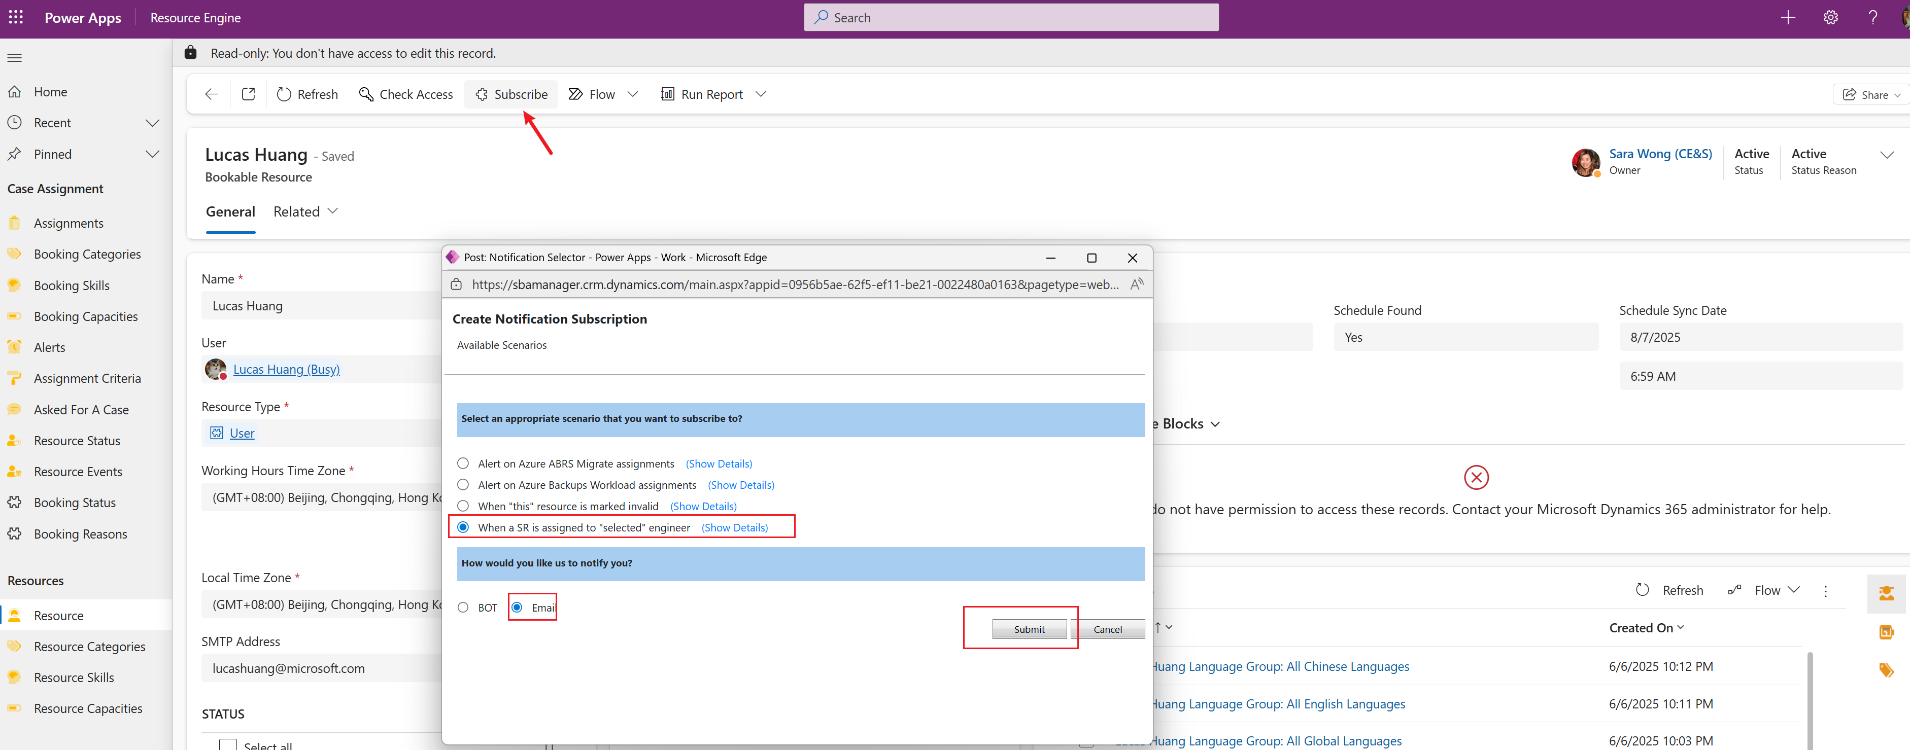This screenshot has height=750, width=1910.
Task: Open Assignments in the sidebar
Action: click(68, 223)
